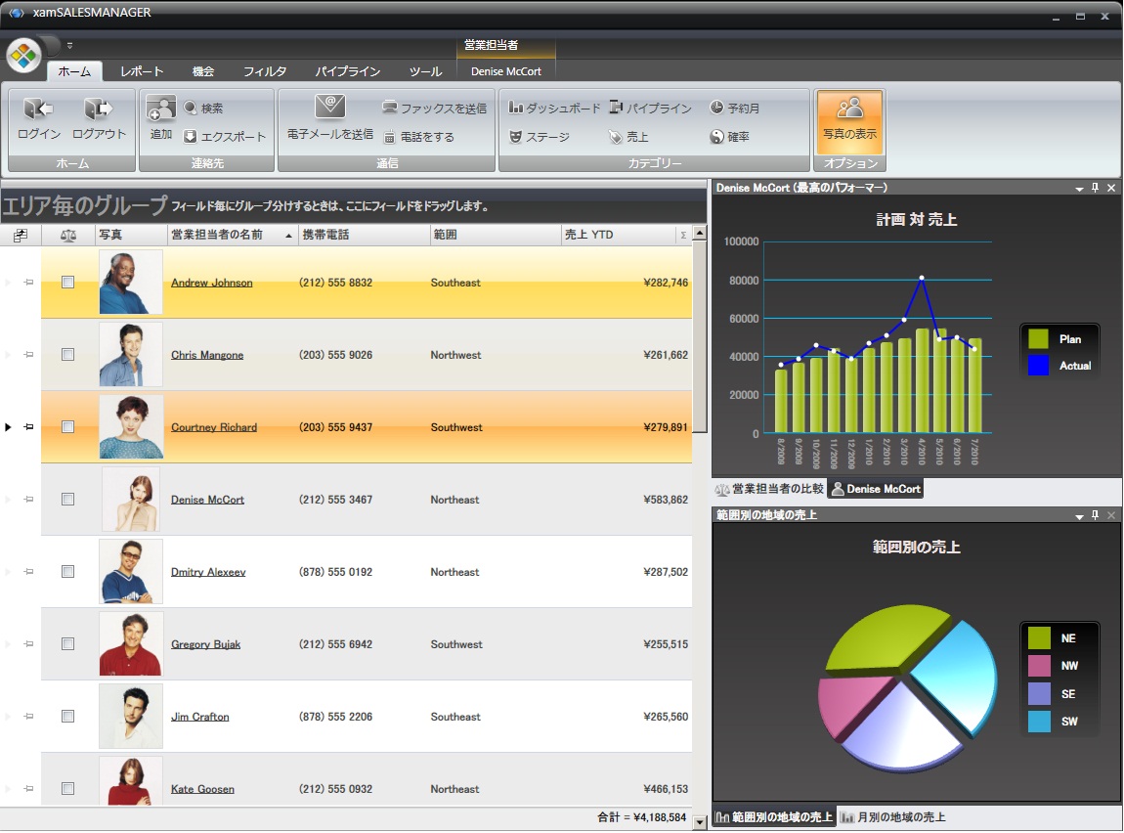Select the パイプライン category in ribbon group
The width and height of the screenshot is (1124, 833).
tap(616, 108)
